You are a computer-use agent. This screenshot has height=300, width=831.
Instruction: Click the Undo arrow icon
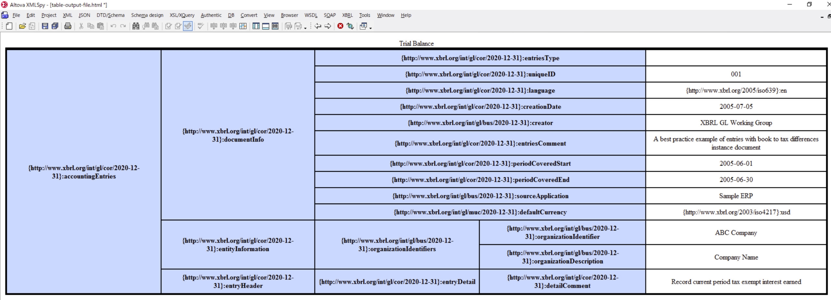point(113,26)
